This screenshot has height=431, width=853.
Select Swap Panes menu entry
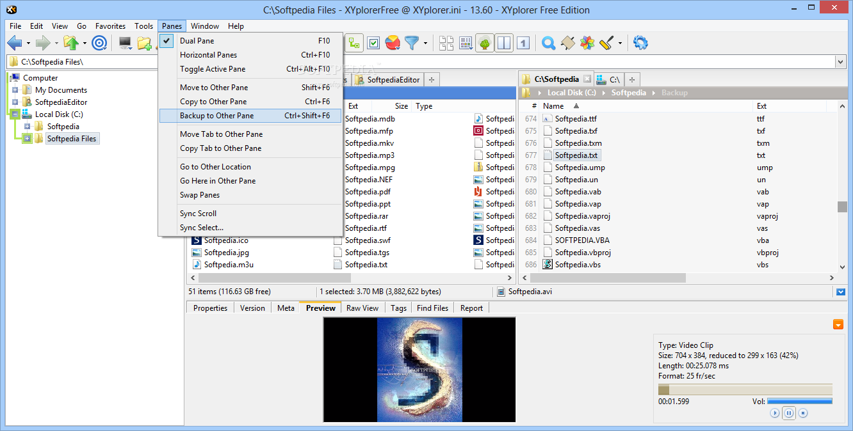250,195
